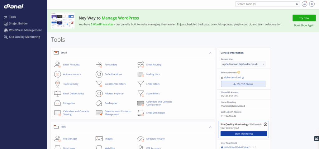
Task: Click the Track Delivery pin icon
Action: tap(57, 84)
